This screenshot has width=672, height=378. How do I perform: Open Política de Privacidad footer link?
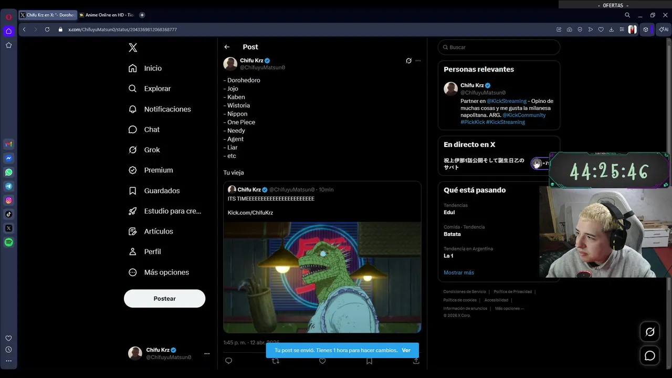(x=512, y=292)
